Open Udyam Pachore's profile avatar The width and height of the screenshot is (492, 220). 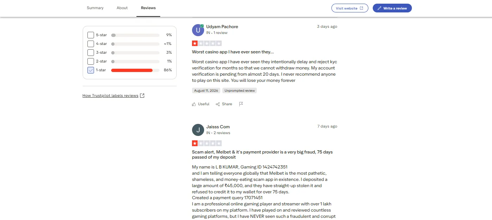point(198,30)
